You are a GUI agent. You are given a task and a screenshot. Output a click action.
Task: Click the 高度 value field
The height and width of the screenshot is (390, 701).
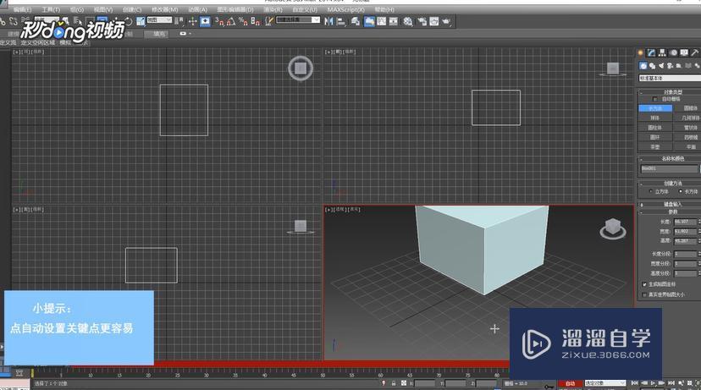tap(685, 241)
